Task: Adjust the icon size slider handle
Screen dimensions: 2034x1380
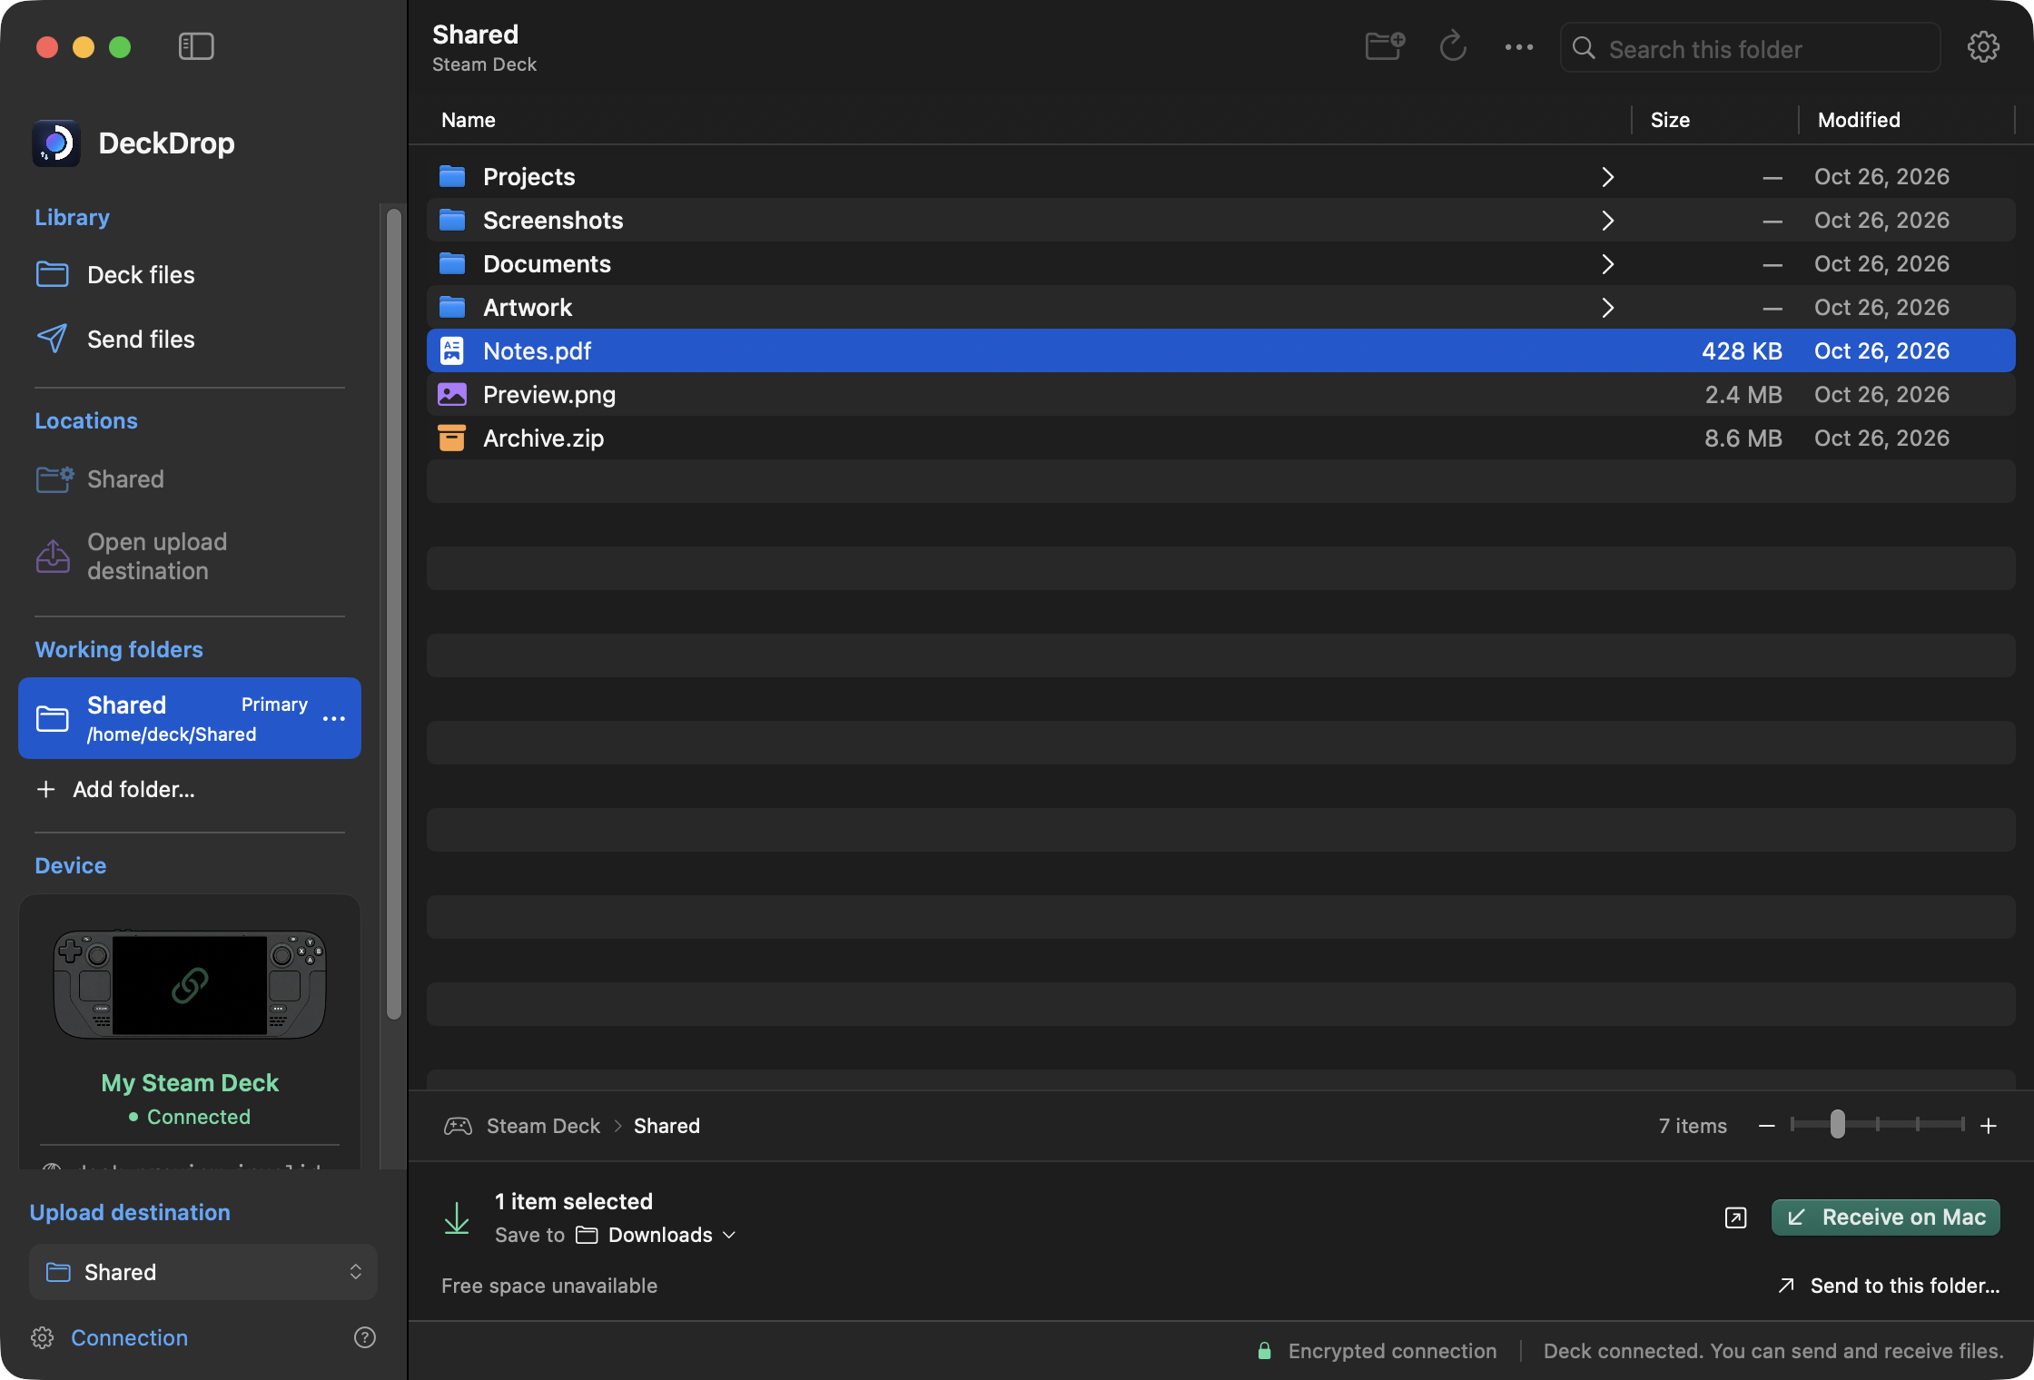Action: pyautogui.click(x=1838, y=1124)
